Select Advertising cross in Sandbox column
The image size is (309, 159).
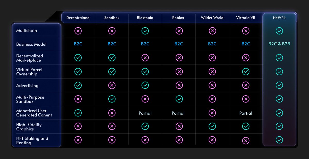click(x=112, y=85)
